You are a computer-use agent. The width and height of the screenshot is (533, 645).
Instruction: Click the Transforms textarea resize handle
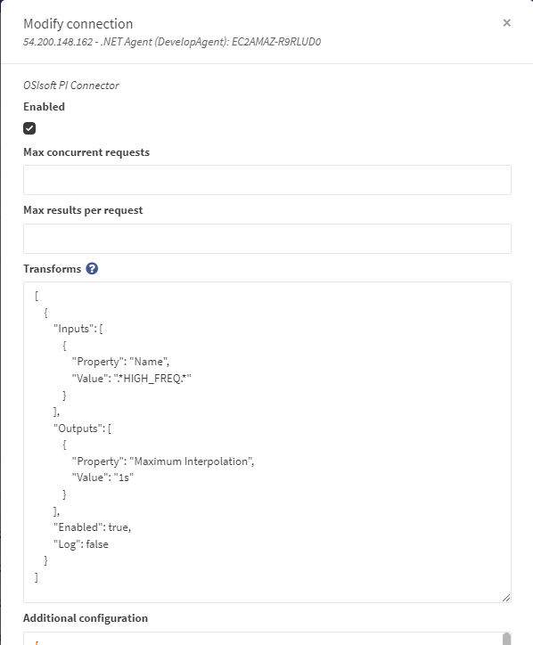(x=506, y=598)
